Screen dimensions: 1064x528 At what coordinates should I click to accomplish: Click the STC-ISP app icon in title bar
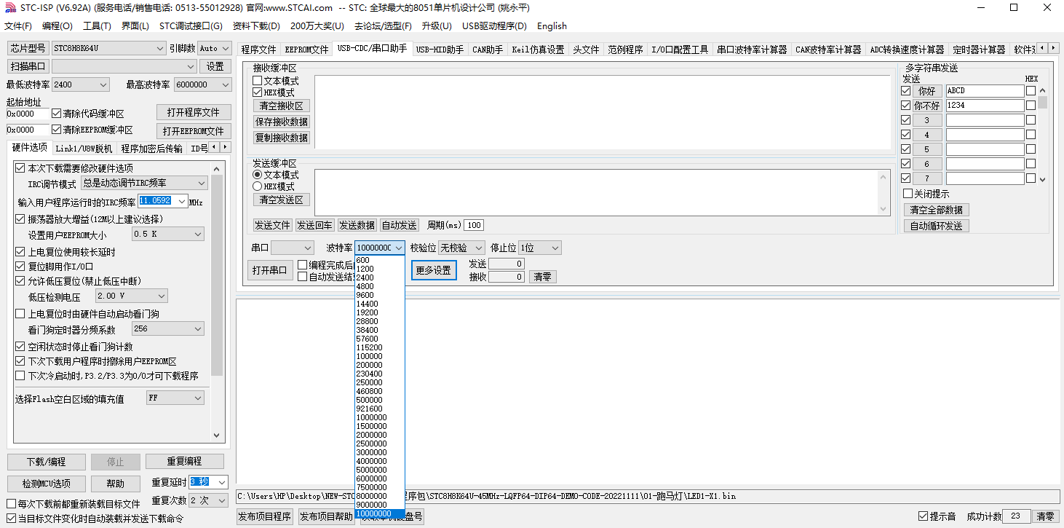pos(9,8)
